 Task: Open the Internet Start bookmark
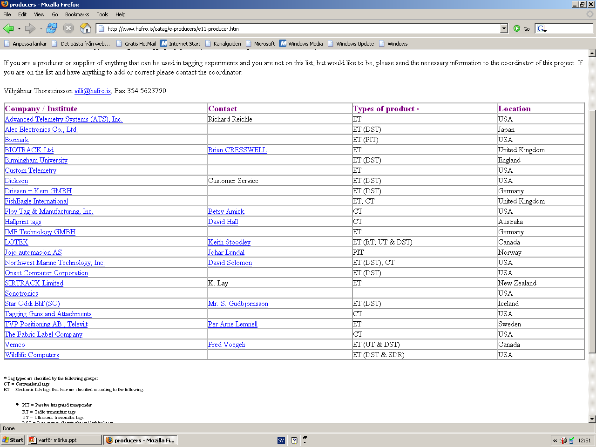click(x=180, y=44)
